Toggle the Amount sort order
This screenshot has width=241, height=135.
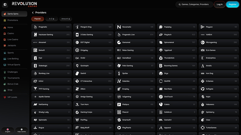[x=66, y=19]
